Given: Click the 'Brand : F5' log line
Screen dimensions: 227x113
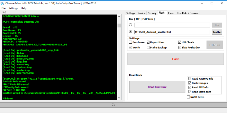Looking at the screenshot, I should (10, 28).
